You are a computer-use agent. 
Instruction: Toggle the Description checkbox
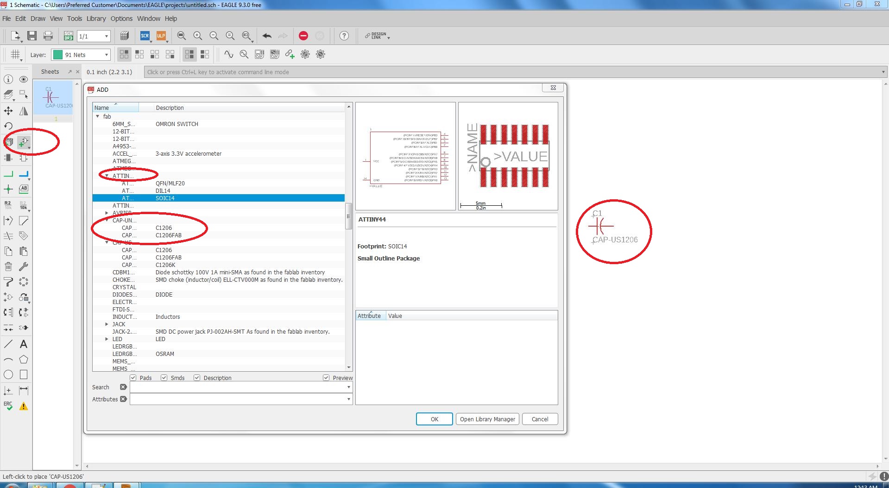coord(197,378)
